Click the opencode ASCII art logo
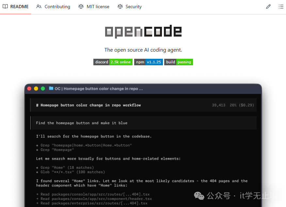286x207 pixels. point(143,31)
